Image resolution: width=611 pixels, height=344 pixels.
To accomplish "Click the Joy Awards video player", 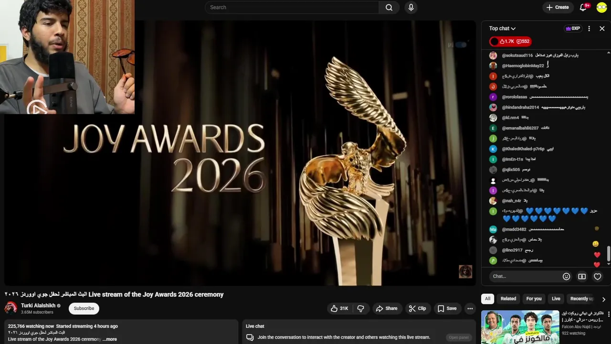I will pyautogui.click(x=240, y=153).
